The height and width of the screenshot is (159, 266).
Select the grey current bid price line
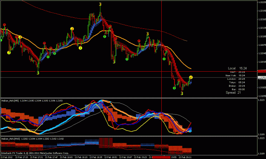(129, 78)
